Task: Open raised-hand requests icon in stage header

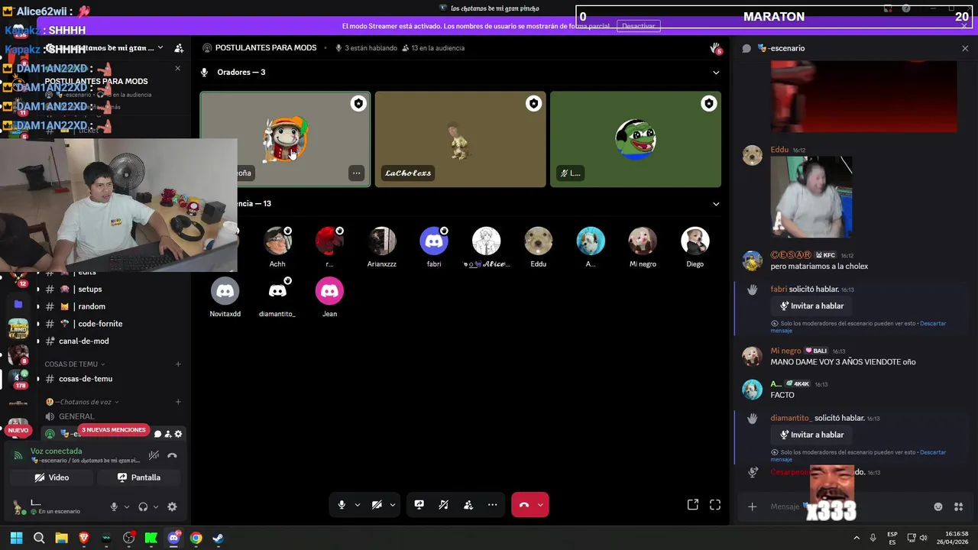Action: [715, 48]
